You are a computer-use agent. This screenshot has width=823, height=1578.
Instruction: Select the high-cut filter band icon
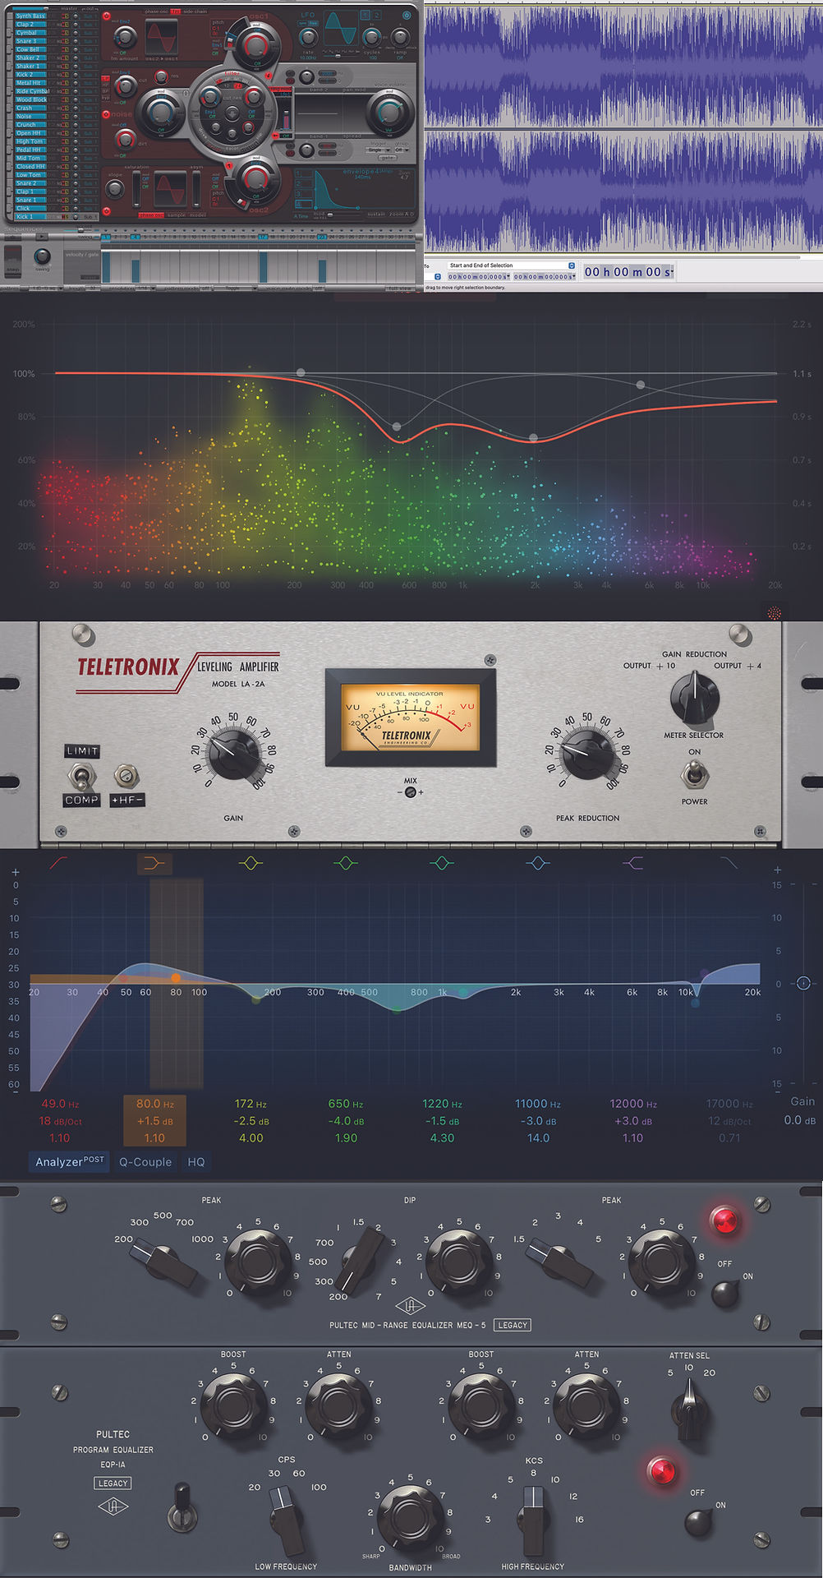(729, 863)
